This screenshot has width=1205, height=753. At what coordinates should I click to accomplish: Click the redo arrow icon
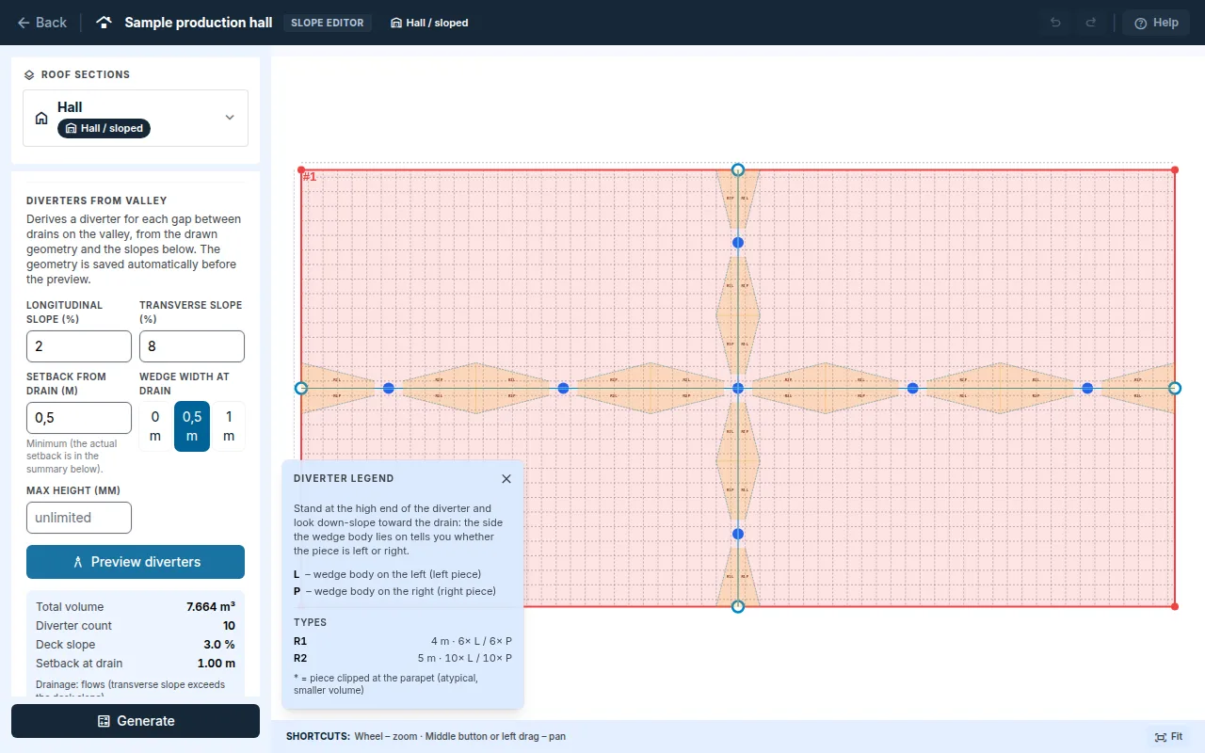pyautogui.click(x=1091, y=23)
